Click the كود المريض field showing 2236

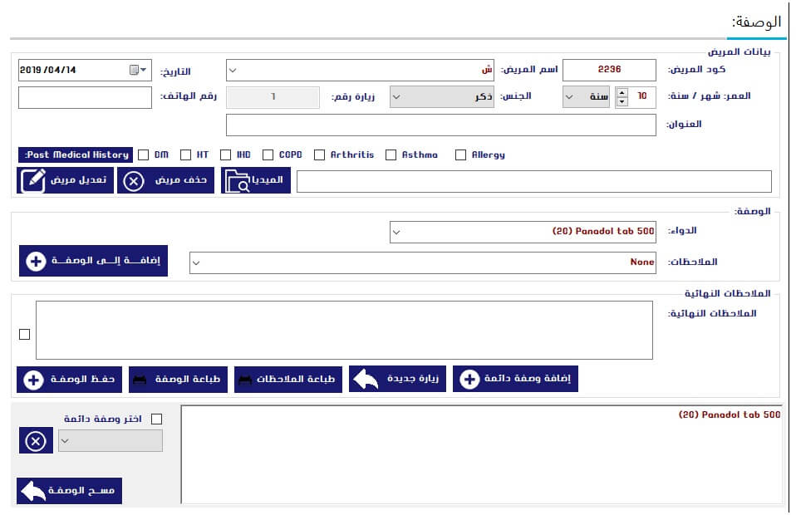[609, 70]
